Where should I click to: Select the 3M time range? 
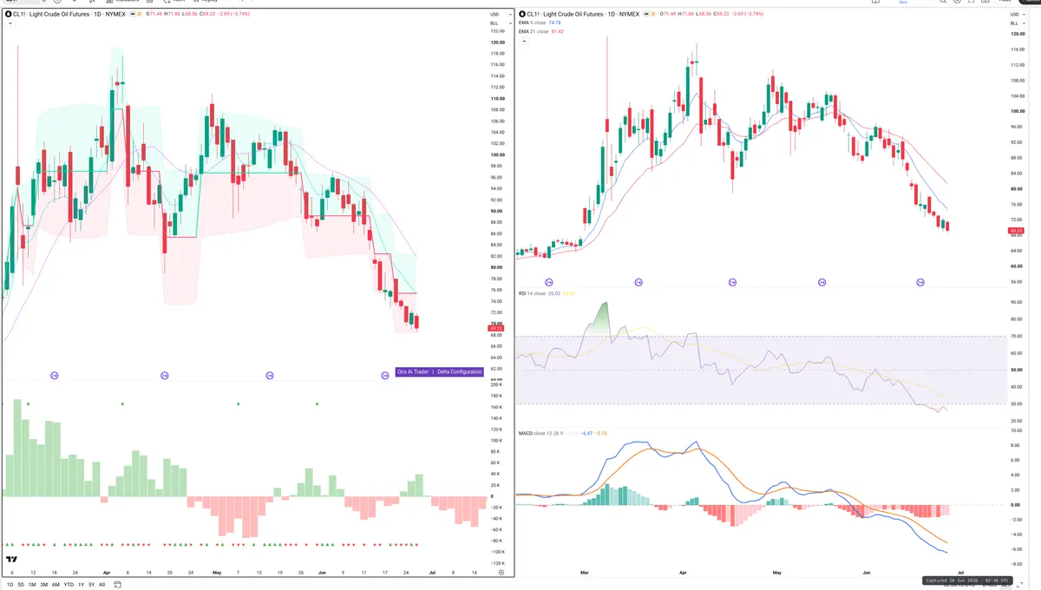[43, 585]
